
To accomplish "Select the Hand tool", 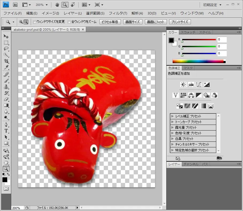I will (6, 163).
